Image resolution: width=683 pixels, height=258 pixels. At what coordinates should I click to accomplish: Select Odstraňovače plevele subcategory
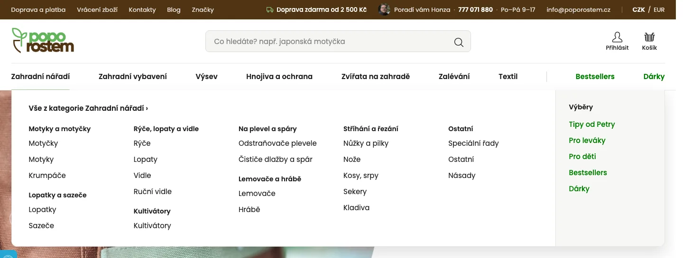click(277, 143)
